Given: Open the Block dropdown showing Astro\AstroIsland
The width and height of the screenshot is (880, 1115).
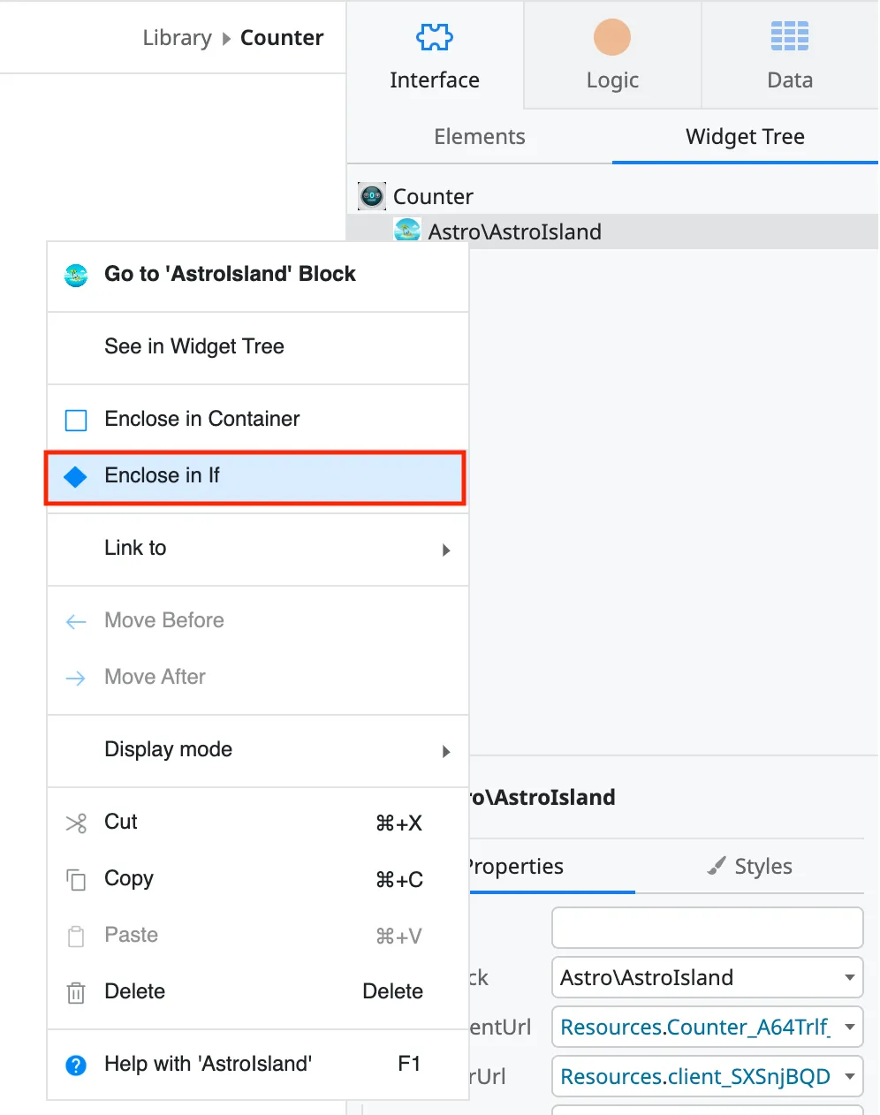Looking at the screenshot, I should (706, 977).
